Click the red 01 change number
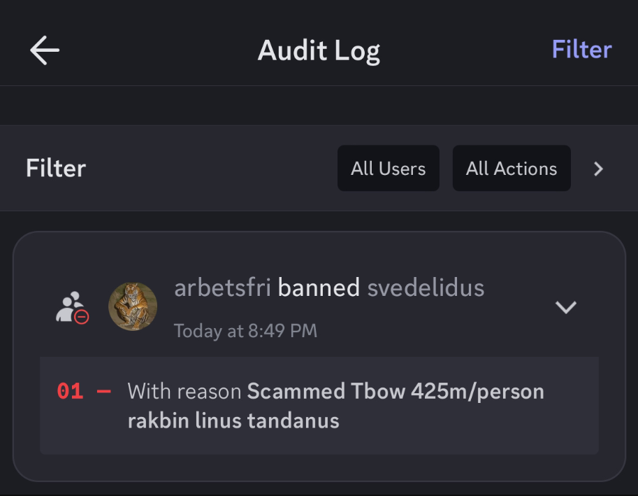 tap(70, 391)
